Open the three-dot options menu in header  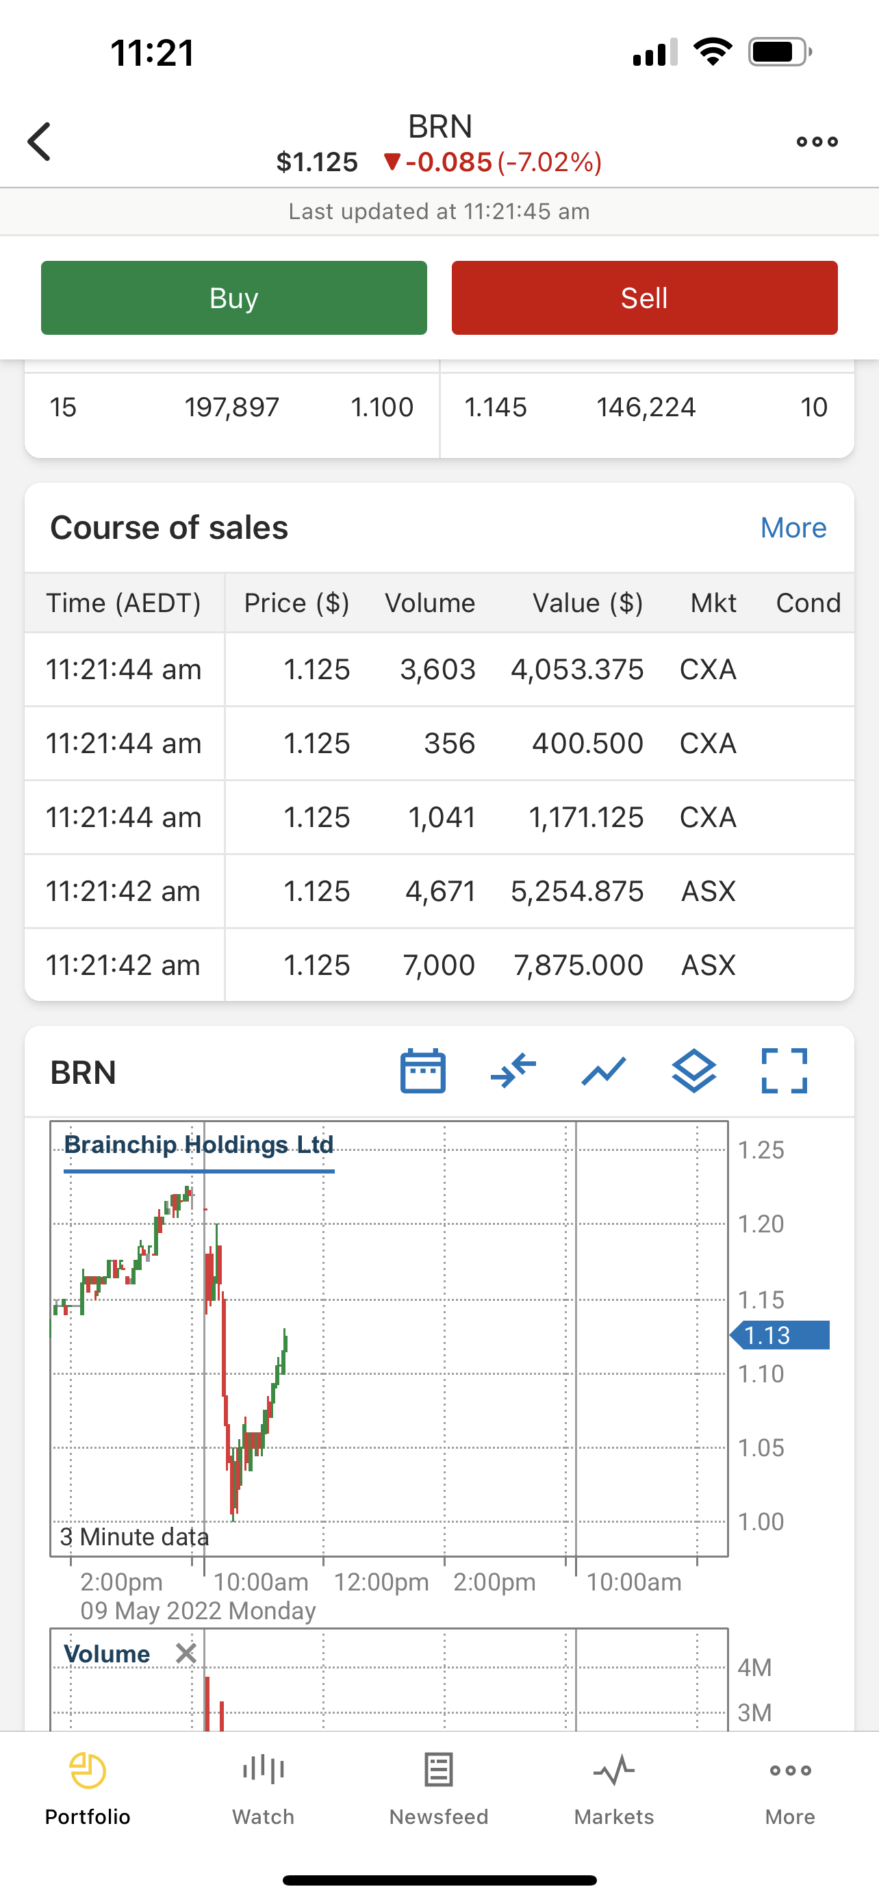[x=817, y=142]
